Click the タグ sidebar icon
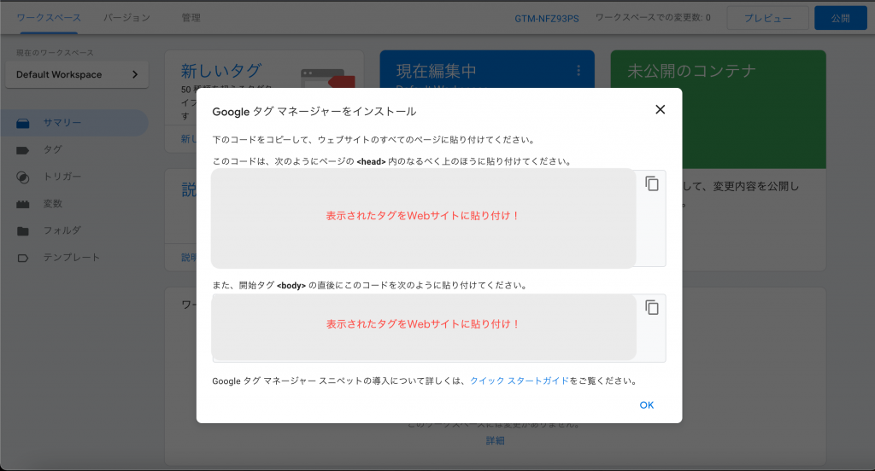The height and width of the screenshot is (471, 875). coord(23,150)
